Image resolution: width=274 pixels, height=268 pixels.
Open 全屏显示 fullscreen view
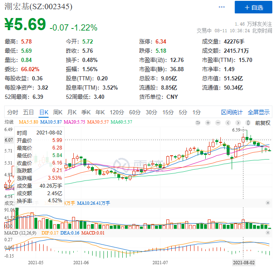tap(258, 112)
